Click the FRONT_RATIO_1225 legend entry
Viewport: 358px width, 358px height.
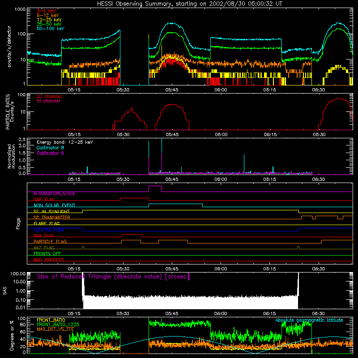(x=58, y=324)
